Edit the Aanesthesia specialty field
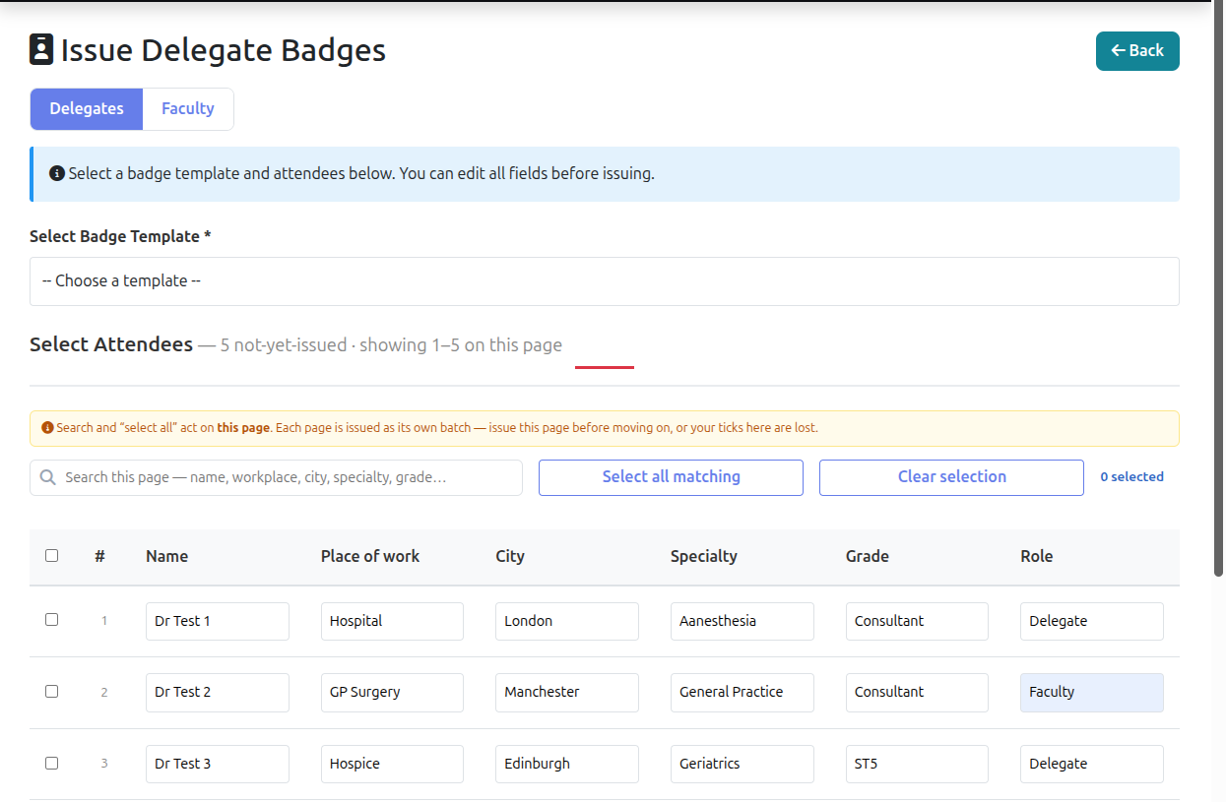The image size is (1226, 802). (x=742, y=622)
